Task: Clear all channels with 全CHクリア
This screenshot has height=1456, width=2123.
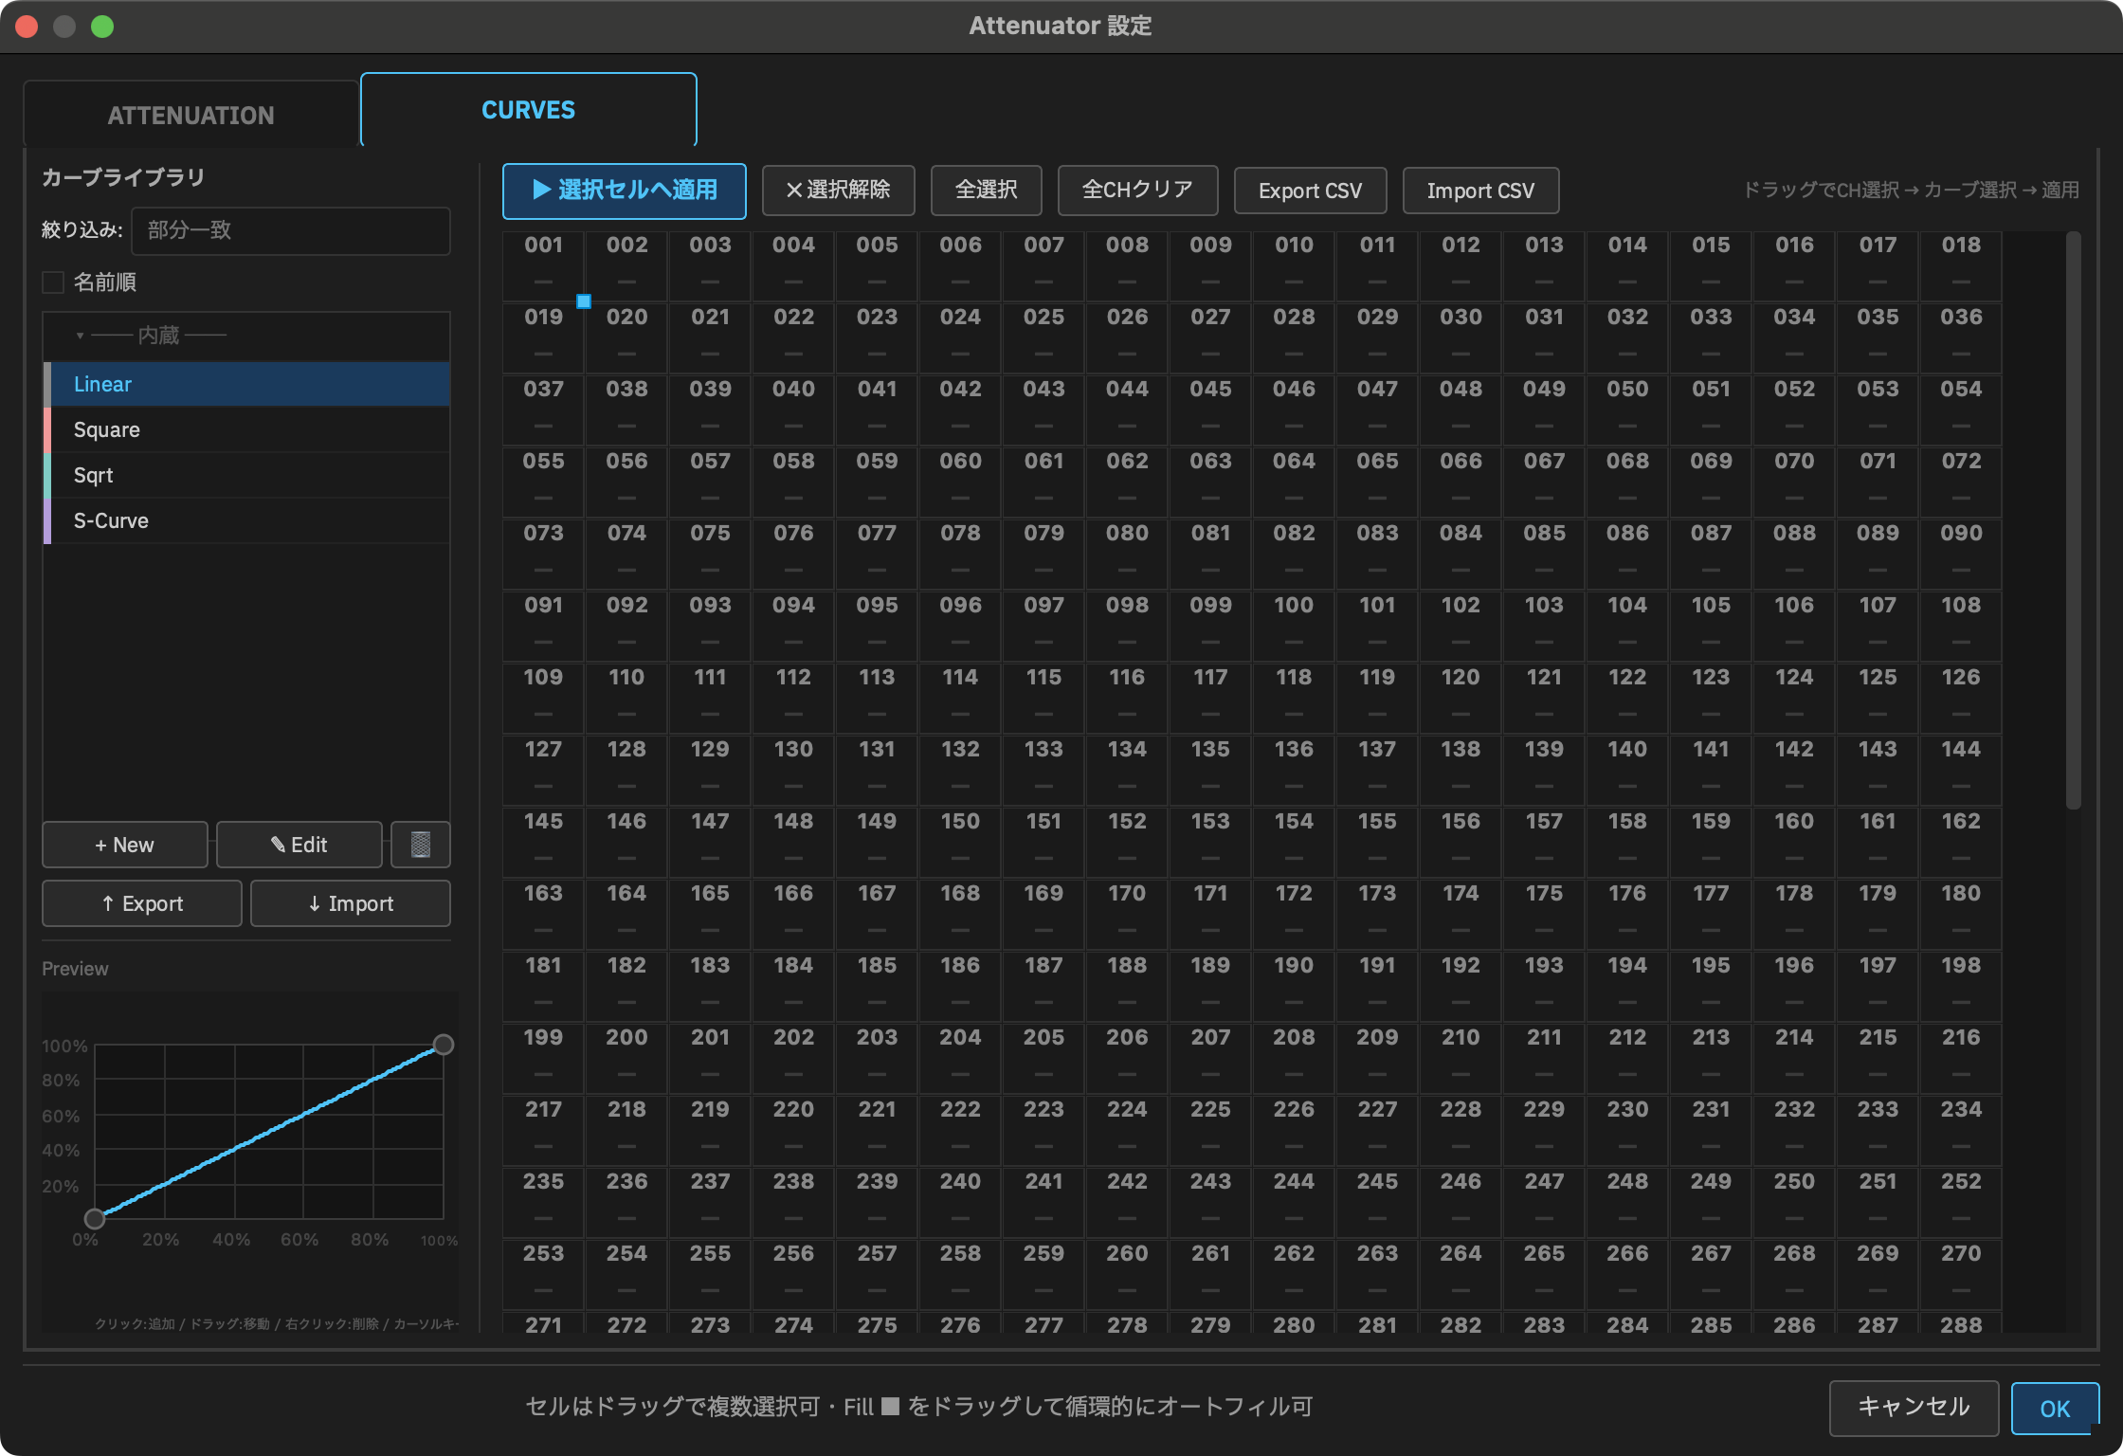Action: pos(1137,191)
